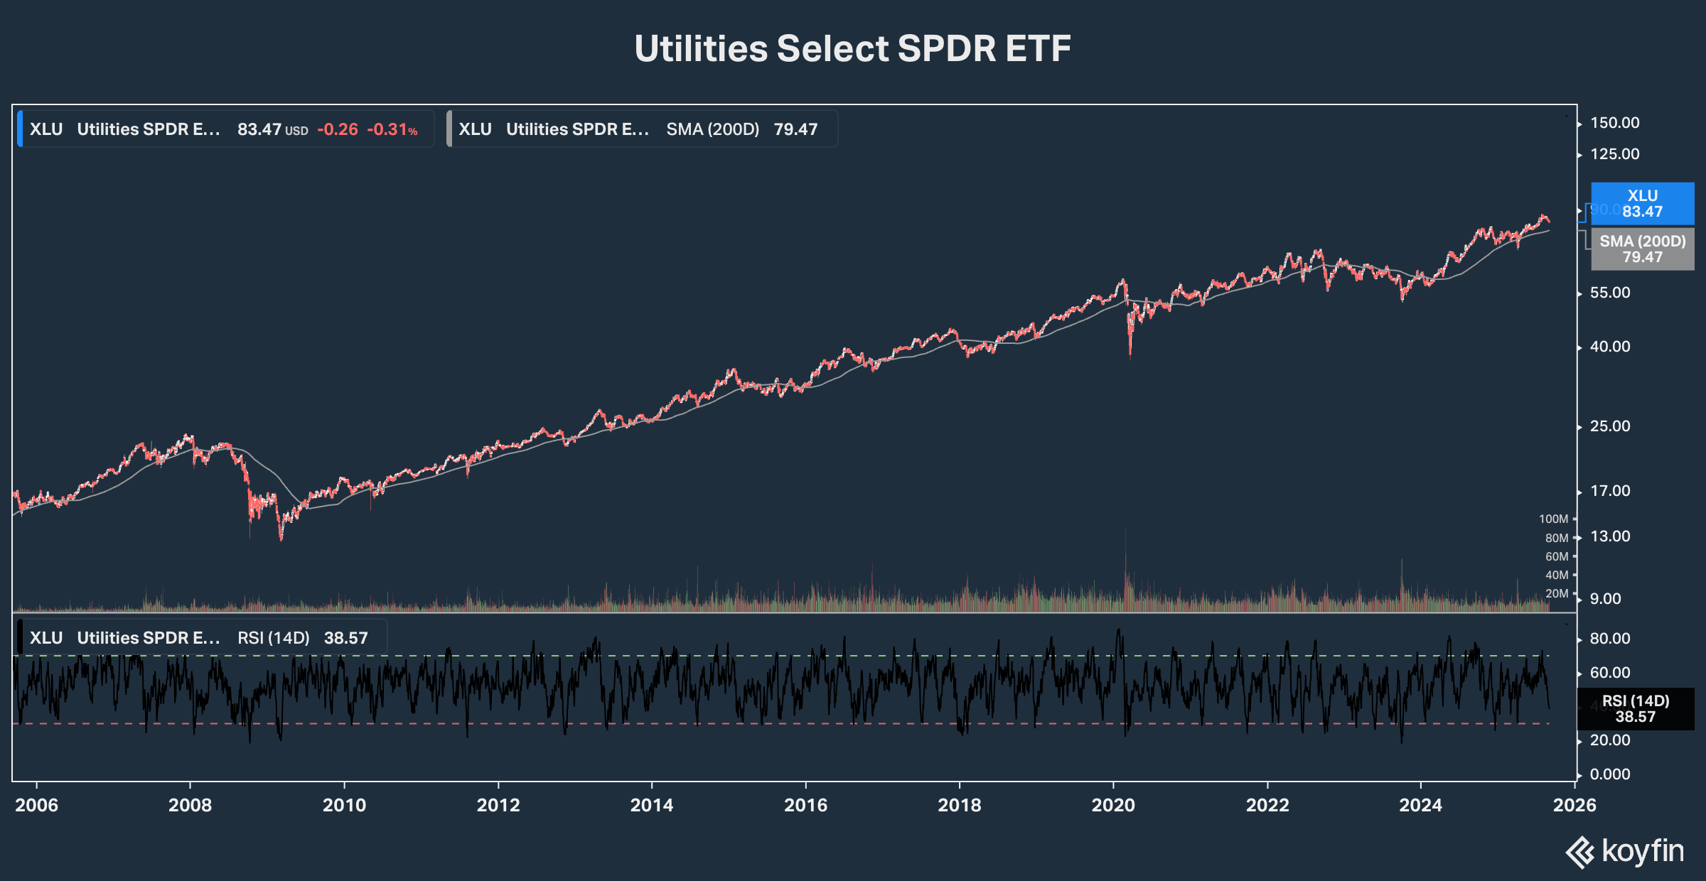The height and width of the screenshot is (881, 1706).
Task: Click the Utilities Select SPDR ETF title
Action: (x=852, y=48)
